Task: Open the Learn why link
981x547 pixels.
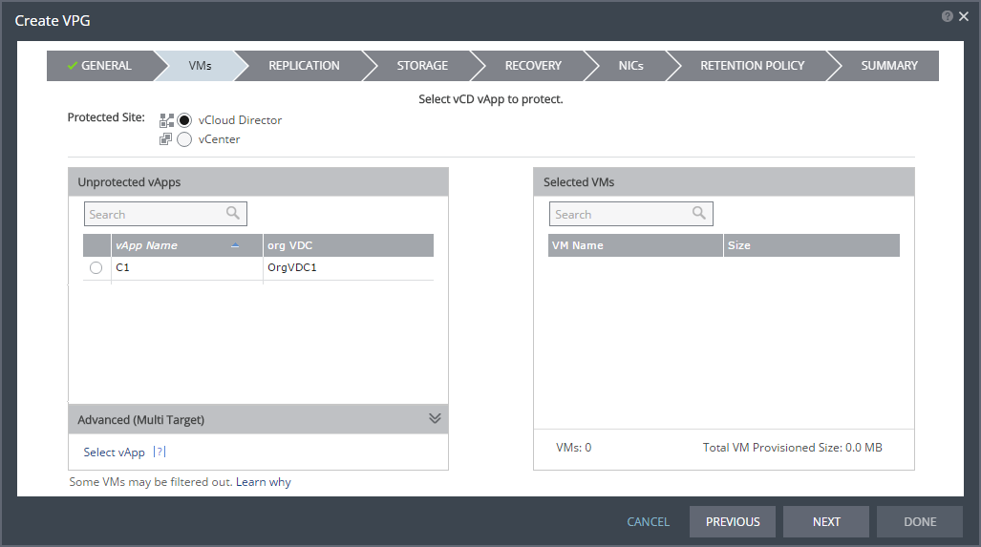Action: point(264,482)
